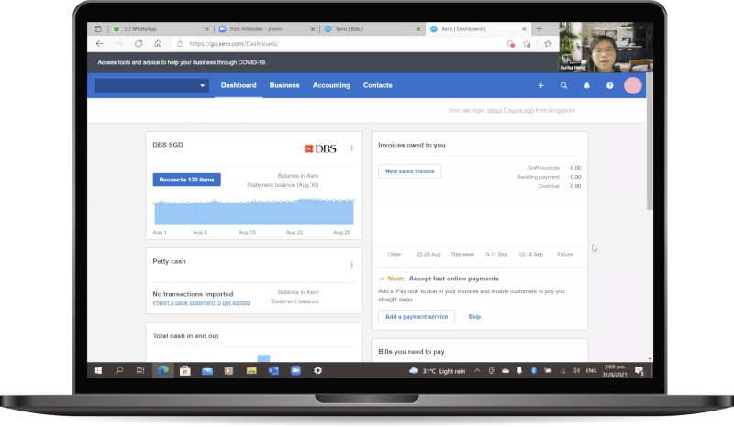Click the COVID-19 tools and advice banner
This screenshot has width=734, height=427.
click(x=182, y=62)
